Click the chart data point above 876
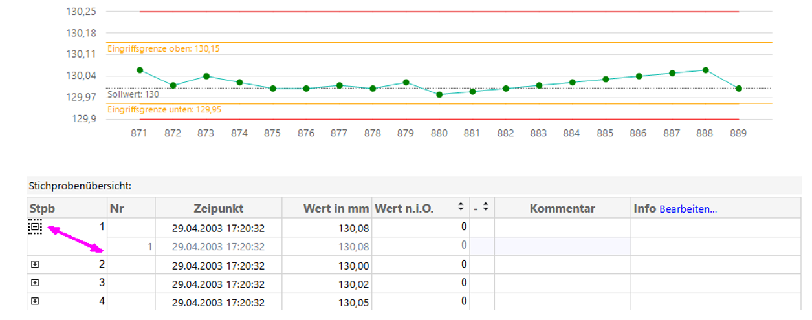The image size is (812, 320). point(306,89)
